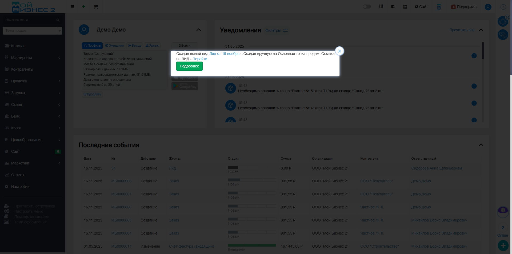
Task: Click the hamburger menu icon in top bar
Action: pos(72,7)
